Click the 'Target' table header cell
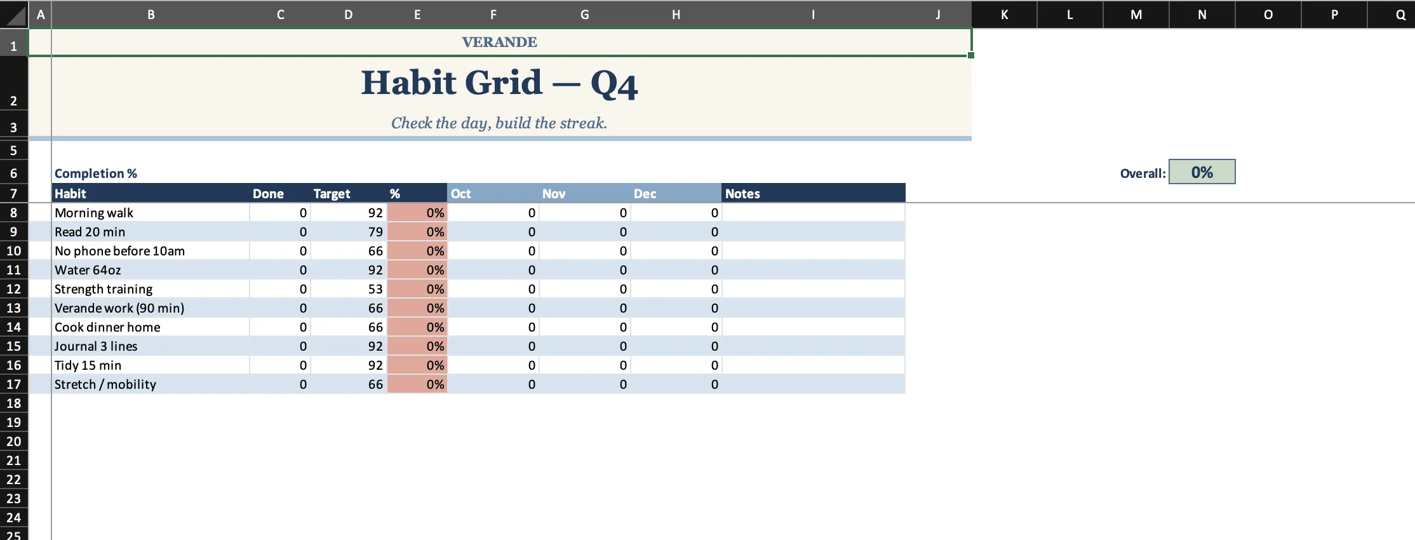 349,193
